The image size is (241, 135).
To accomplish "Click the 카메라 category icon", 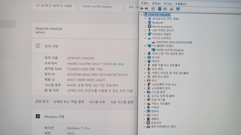I will 148,107.
